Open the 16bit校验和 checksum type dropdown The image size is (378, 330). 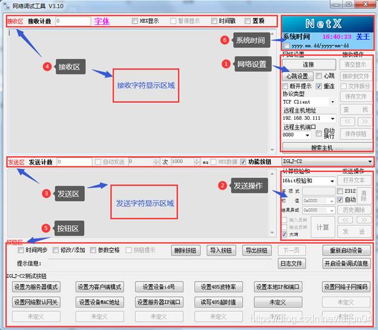[332, 180]
